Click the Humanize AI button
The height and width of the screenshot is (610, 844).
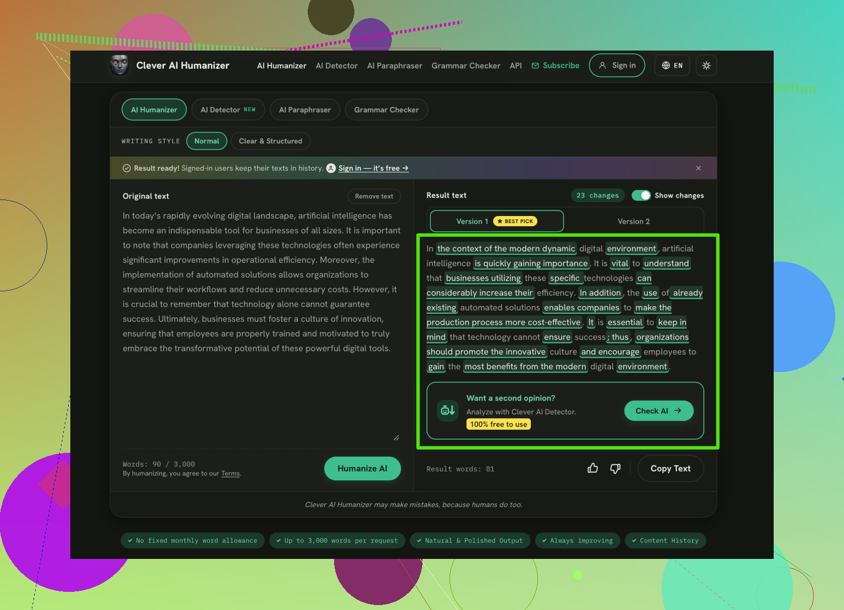click(363, 468)
